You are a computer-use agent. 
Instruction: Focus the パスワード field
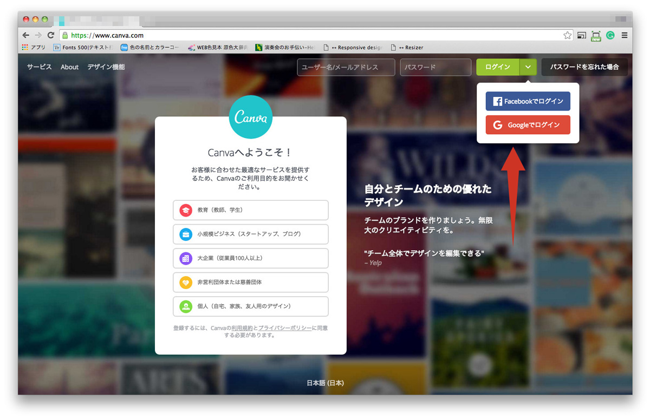435,67
